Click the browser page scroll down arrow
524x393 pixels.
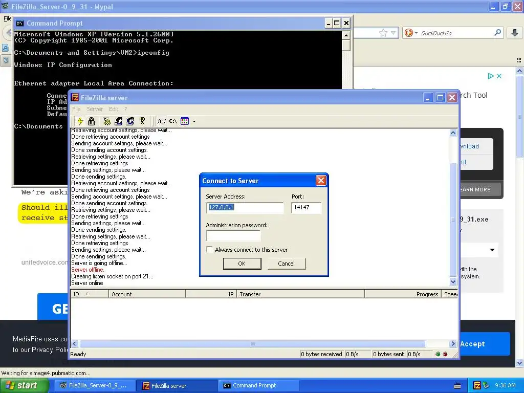[x=519, y=363]
